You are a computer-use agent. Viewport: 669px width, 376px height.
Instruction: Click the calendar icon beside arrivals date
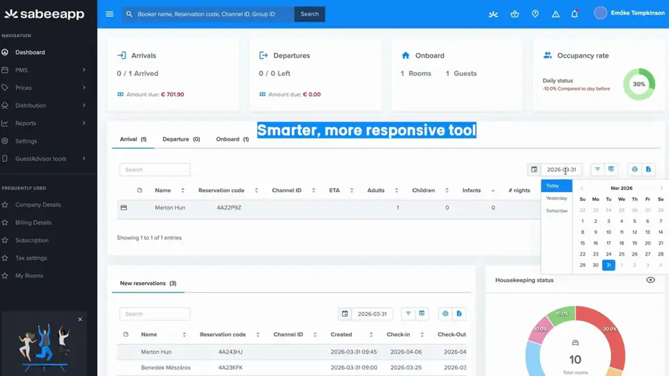[x=535, y=169]
